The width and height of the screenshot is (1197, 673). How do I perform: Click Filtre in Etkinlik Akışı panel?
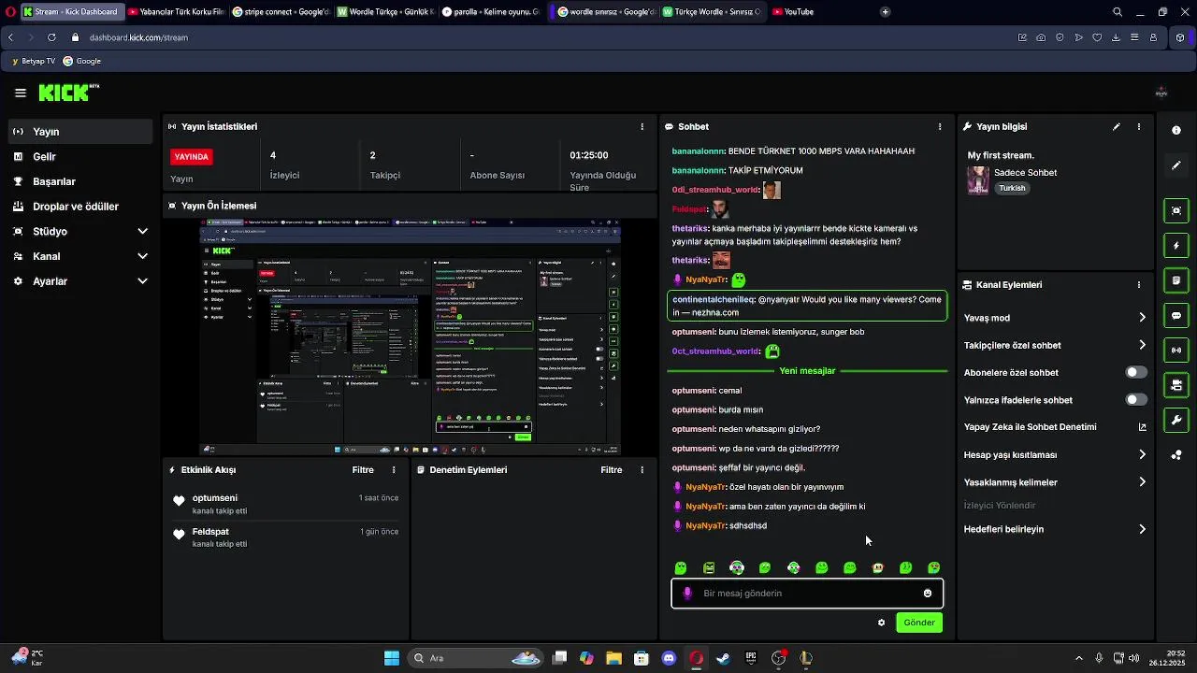tap(363, 470)
